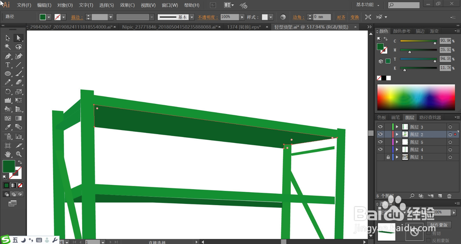Switch to the 路径查找器 tab
Screen dimensions: 461x244
(x=430, y=118)
